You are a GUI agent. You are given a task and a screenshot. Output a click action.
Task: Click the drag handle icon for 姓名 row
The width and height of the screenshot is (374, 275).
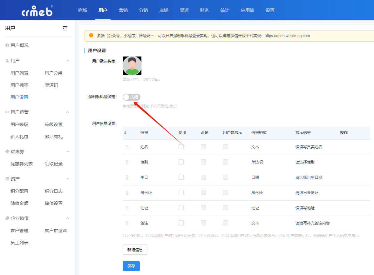(127, 147)
